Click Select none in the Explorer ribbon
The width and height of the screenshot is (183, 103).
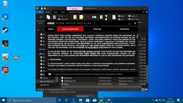pos(134,19)
